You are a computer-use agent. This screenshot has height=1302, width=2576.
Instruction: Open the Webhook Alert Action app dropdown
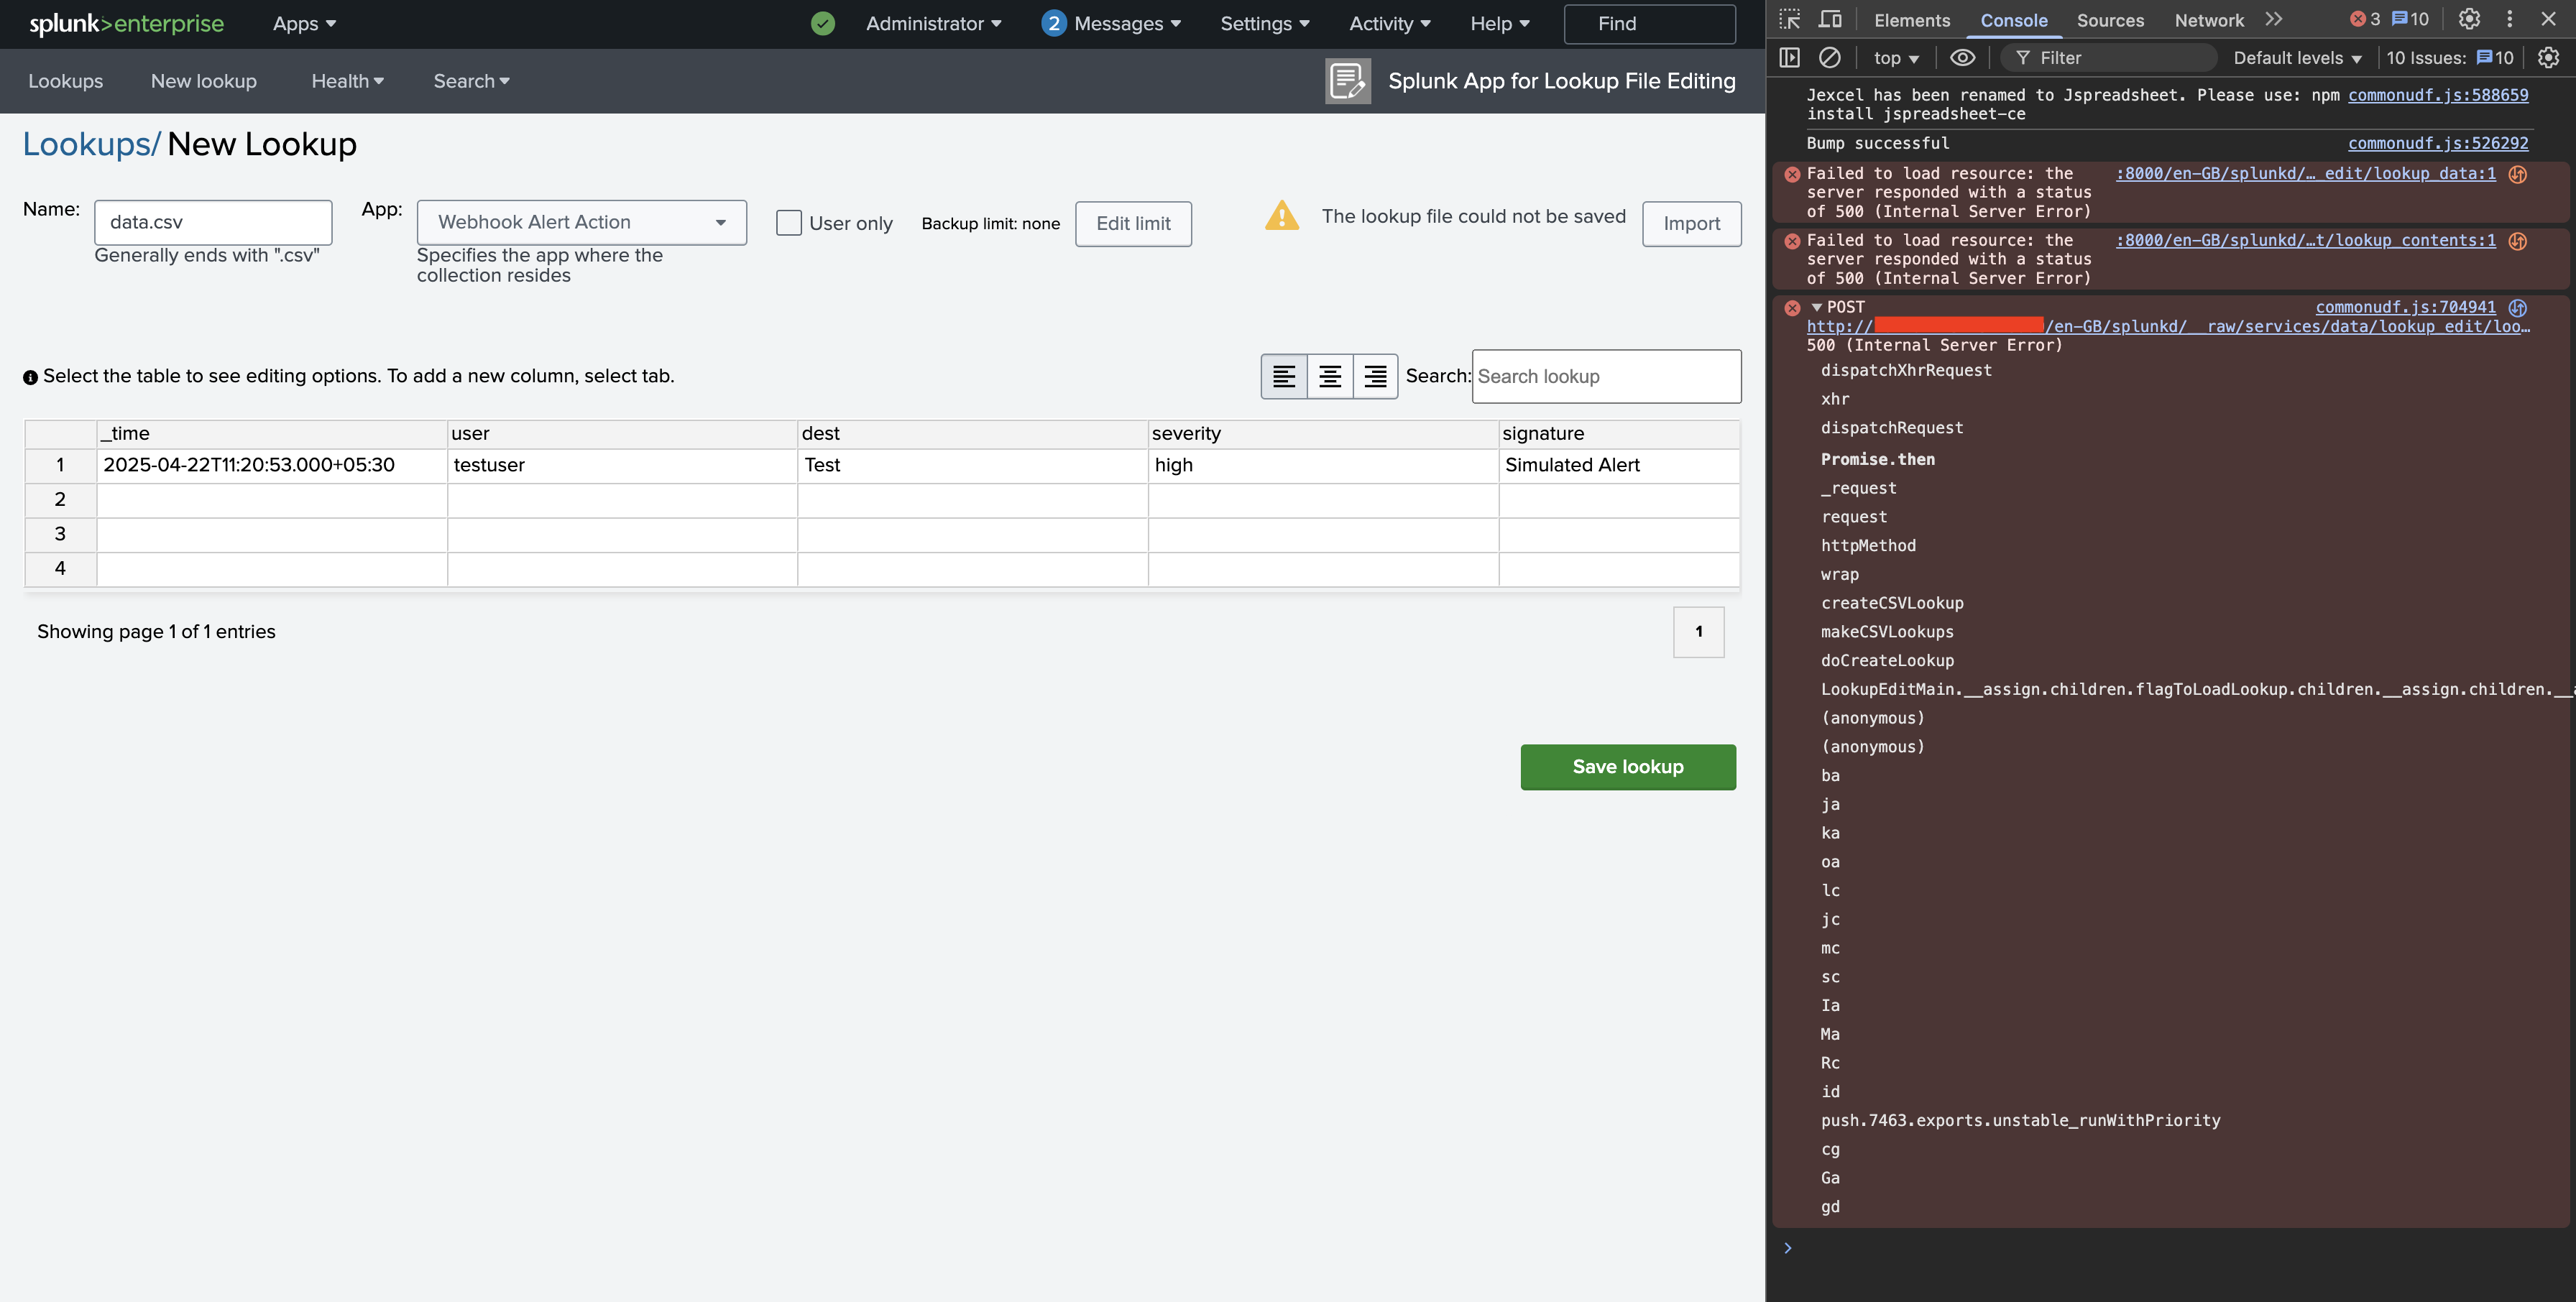pyautogui.click(x=581, y=222)
